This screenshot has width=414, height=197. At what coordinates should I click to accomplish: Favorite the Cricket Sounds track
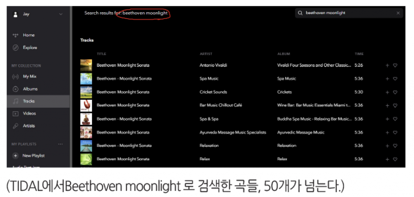pos(395,92)
